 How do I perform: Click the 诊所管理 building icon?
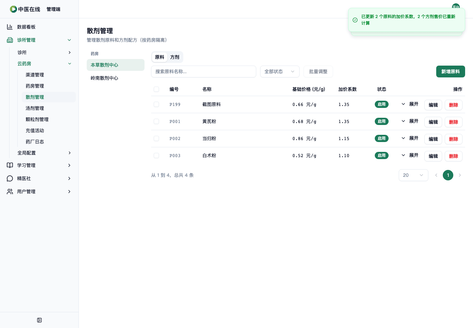point(10,40)
